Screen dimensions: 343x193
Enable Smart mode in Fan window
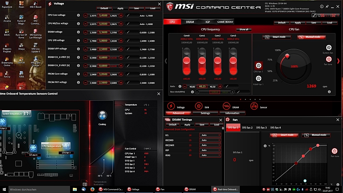point(284,135)
